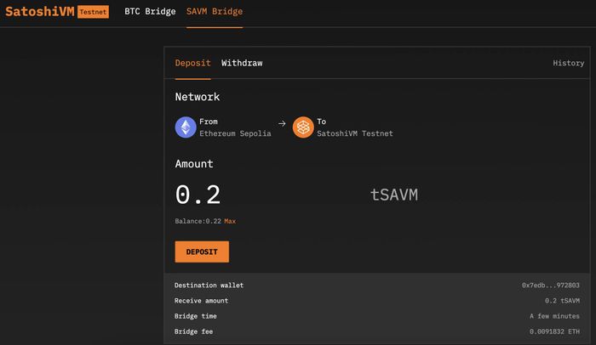The width and height of the screenshot is (596, 345).
Task: Click the 'Amount' section heading
Action: (x=194, y=164)
